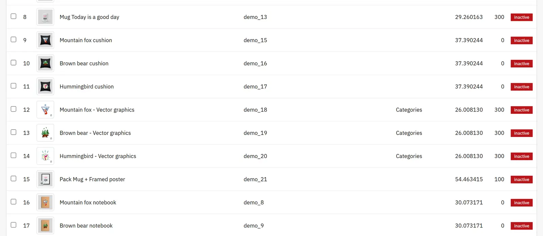
Task: Open the Brown bear cushion thumbnail image
Action: coord(45,63)
